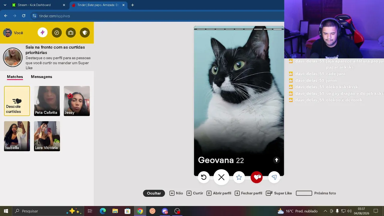
Task: Click the Abrir perfil shortcut hint
Action: 219,193
